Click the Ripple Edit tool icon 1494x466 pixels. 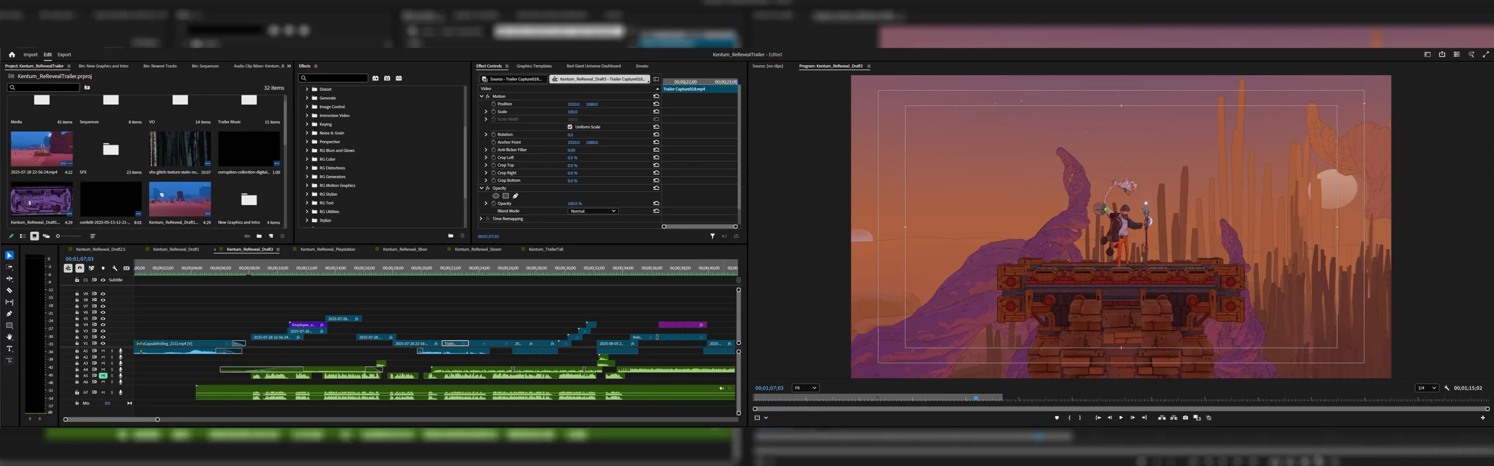pyautogui.click(x=9, y=278)
